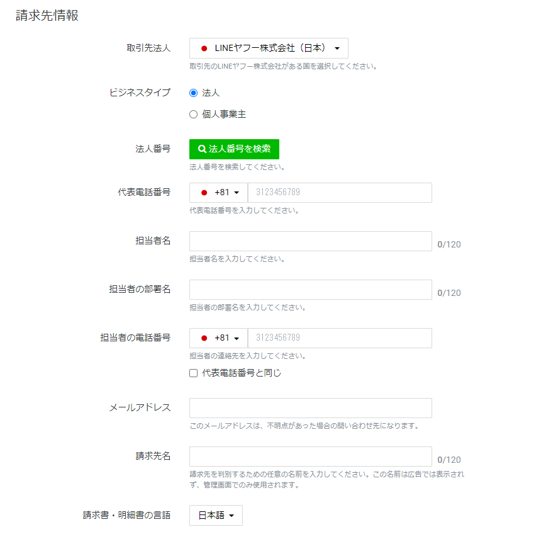Click the caret arrow on the first +81 selector
541x534 pixels.
[x=238, y=192]
